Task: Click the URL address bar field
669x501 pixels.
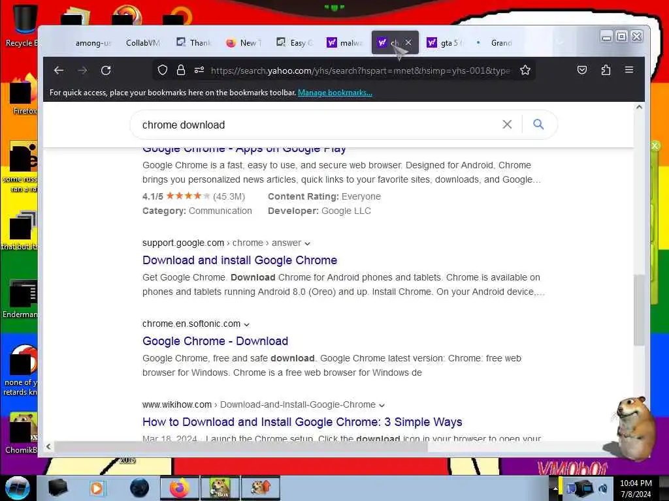Action: pos(360,70)
